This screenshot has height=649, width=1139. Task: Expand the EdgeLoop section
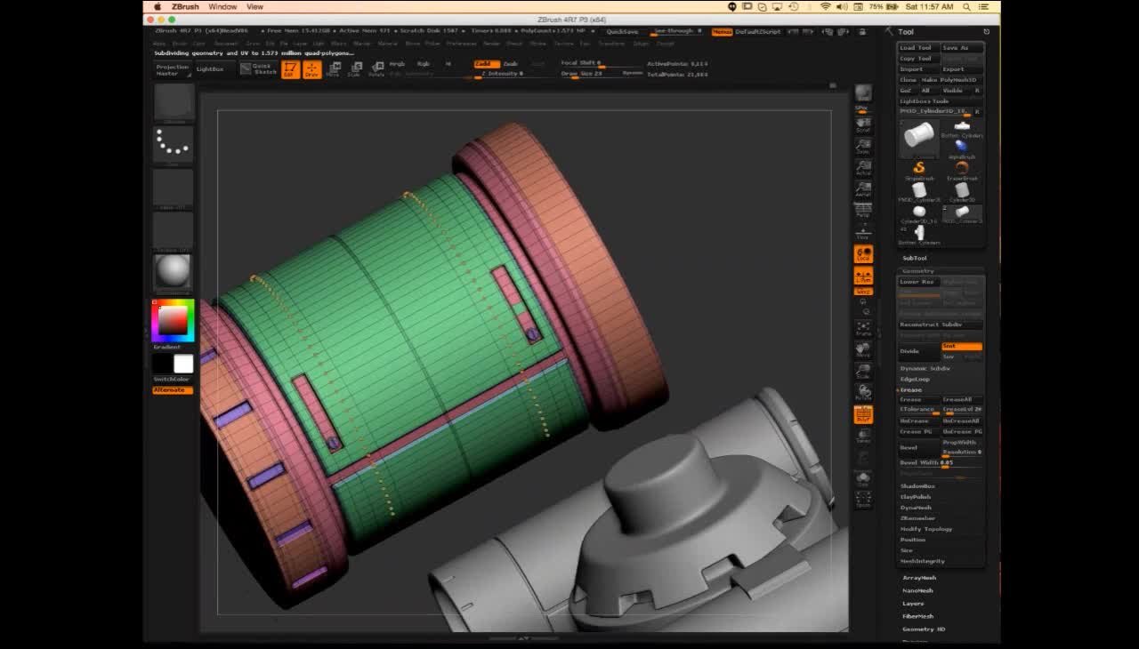pyautogui.click(x=915, y=379)
